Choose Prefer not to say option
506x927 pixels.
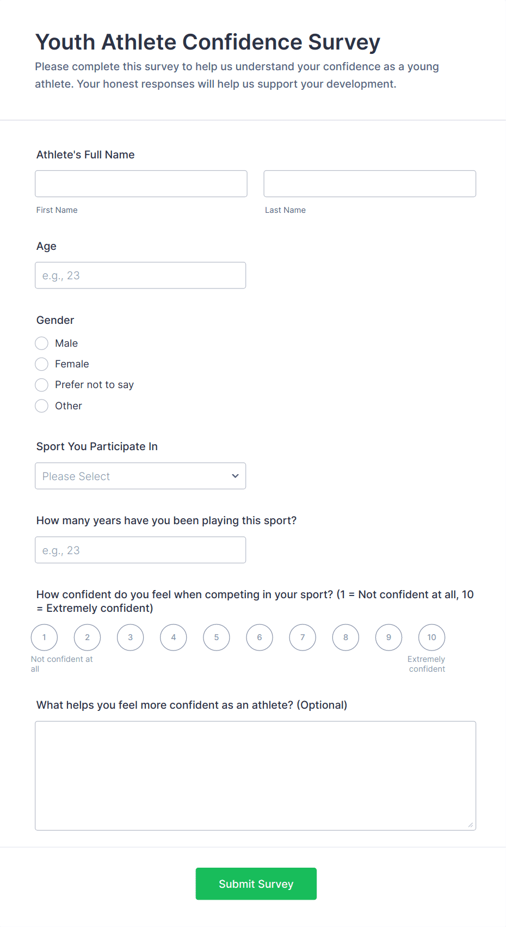(x=42, y=385)
